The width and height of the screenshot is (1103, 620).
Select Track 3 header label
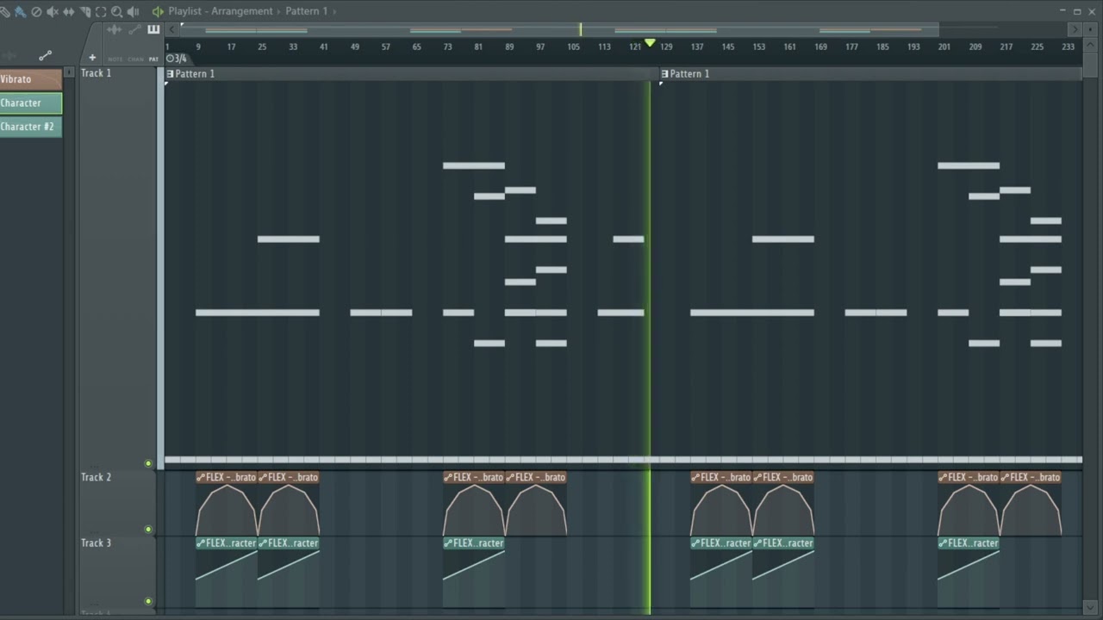(96, 543)
